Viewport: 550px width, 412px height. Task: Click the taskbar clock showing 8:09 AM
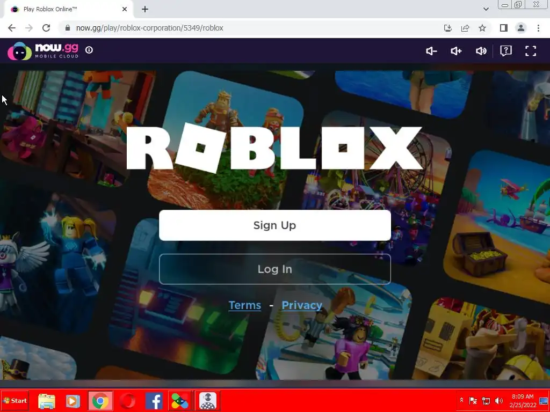click(523, 401)
